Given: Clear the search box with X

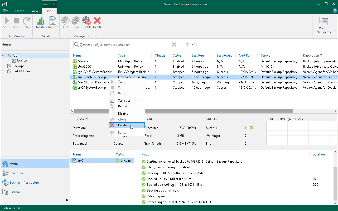Looking at the screenshot, I should click(x=174, y=45).
